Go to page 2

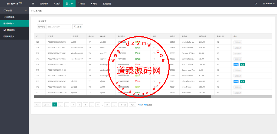coord(61,105)
